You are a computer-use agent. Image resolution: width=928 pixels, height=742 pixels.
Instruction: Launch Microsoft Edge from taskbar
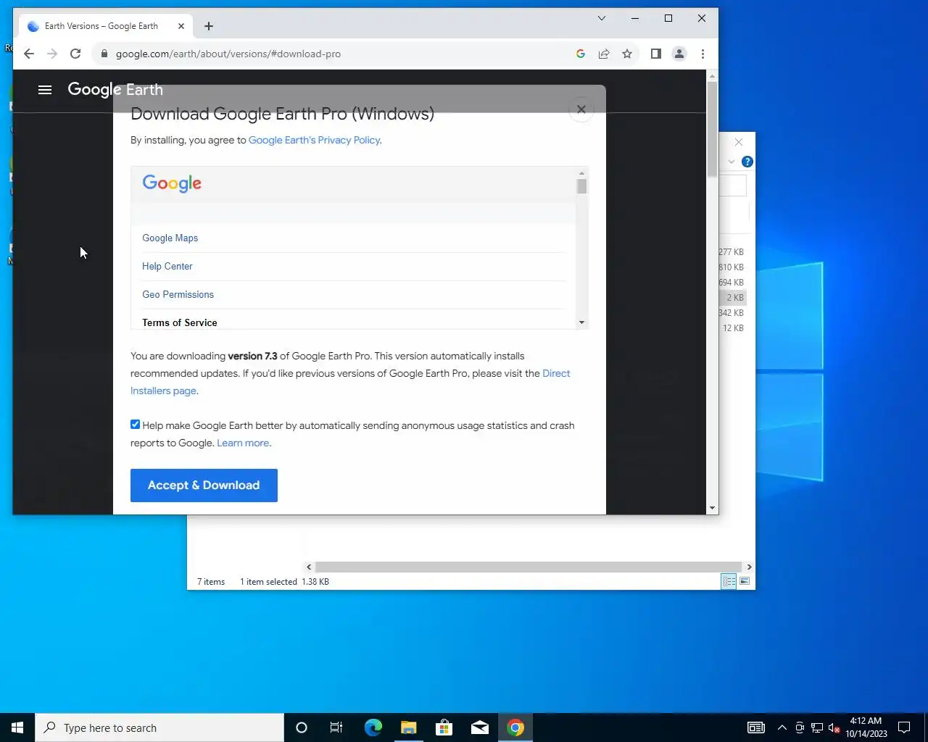pos(373,728)
